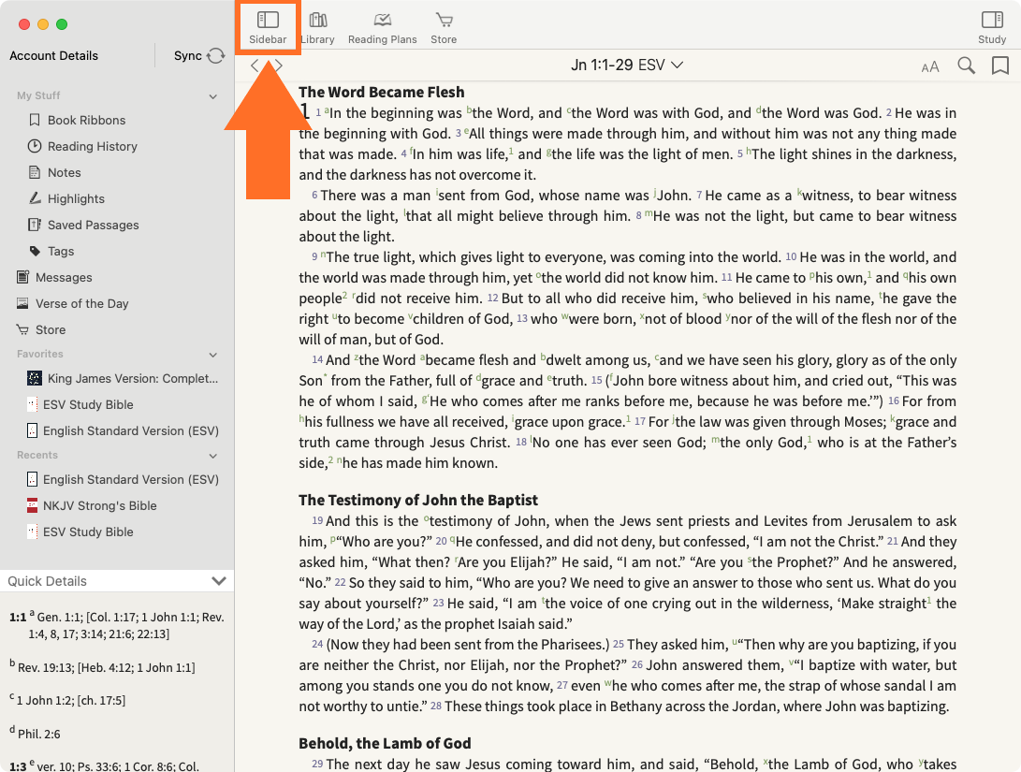Click the bookmark ribbon icon in header

pyautogui.click(x=1000, y=66)
